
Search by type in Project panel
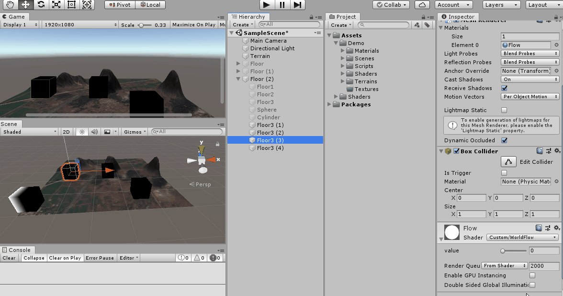(417, 25)
